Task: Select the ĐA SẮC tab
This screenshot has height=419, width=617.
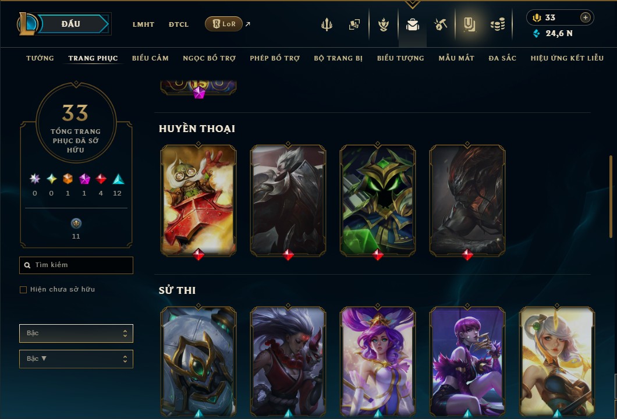Action: pos(502,58)
